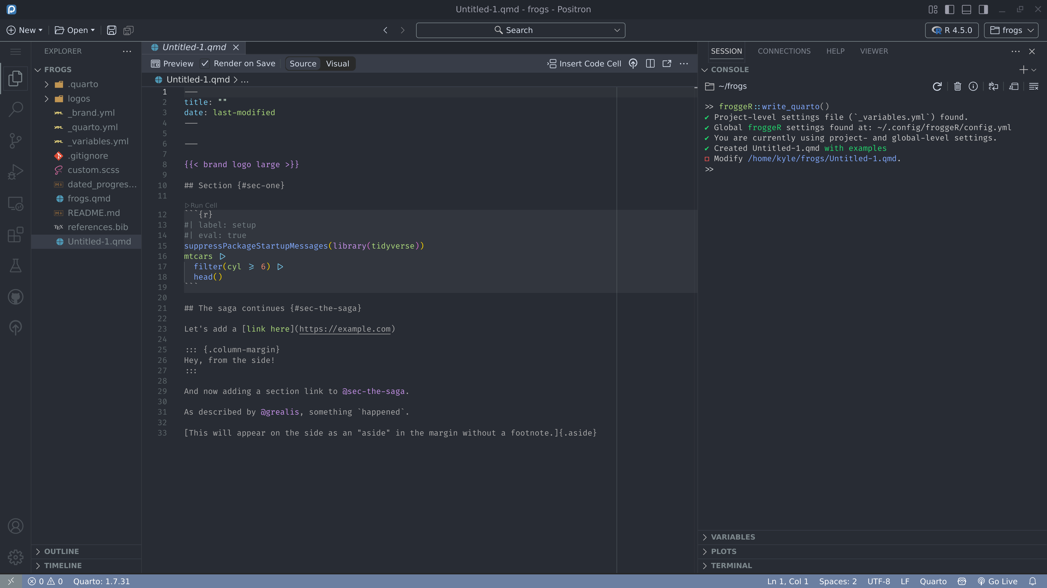Open the Search view magnifier icon

click(x=16, y=109)
